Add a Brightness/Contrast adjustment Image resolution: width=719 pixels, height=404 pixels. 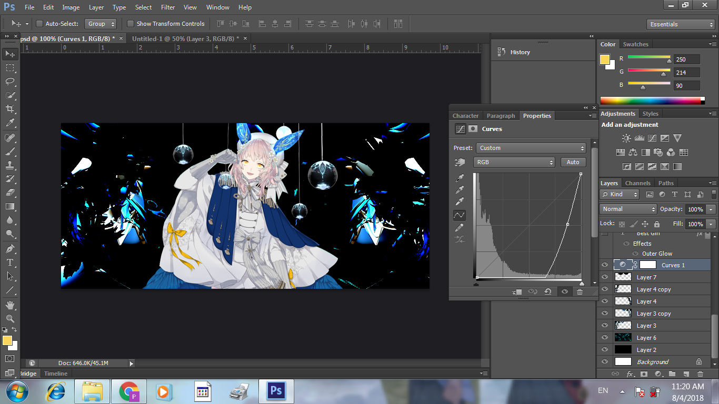(x=626, y=138)
